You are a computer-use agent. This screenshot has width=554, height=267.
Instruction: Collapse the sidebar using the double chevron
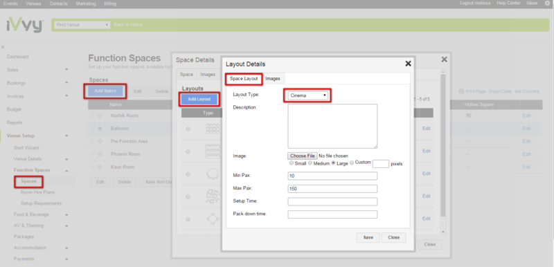point(3,47)
